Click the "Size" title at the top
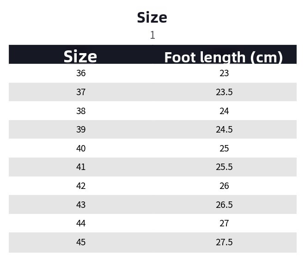This screenshot has height=261, width=305. [152, 18]
